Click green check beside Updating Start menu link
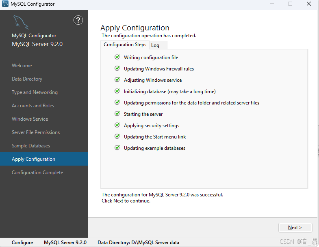This screenshot has width=319, height=247. click(x=117, y=136)
